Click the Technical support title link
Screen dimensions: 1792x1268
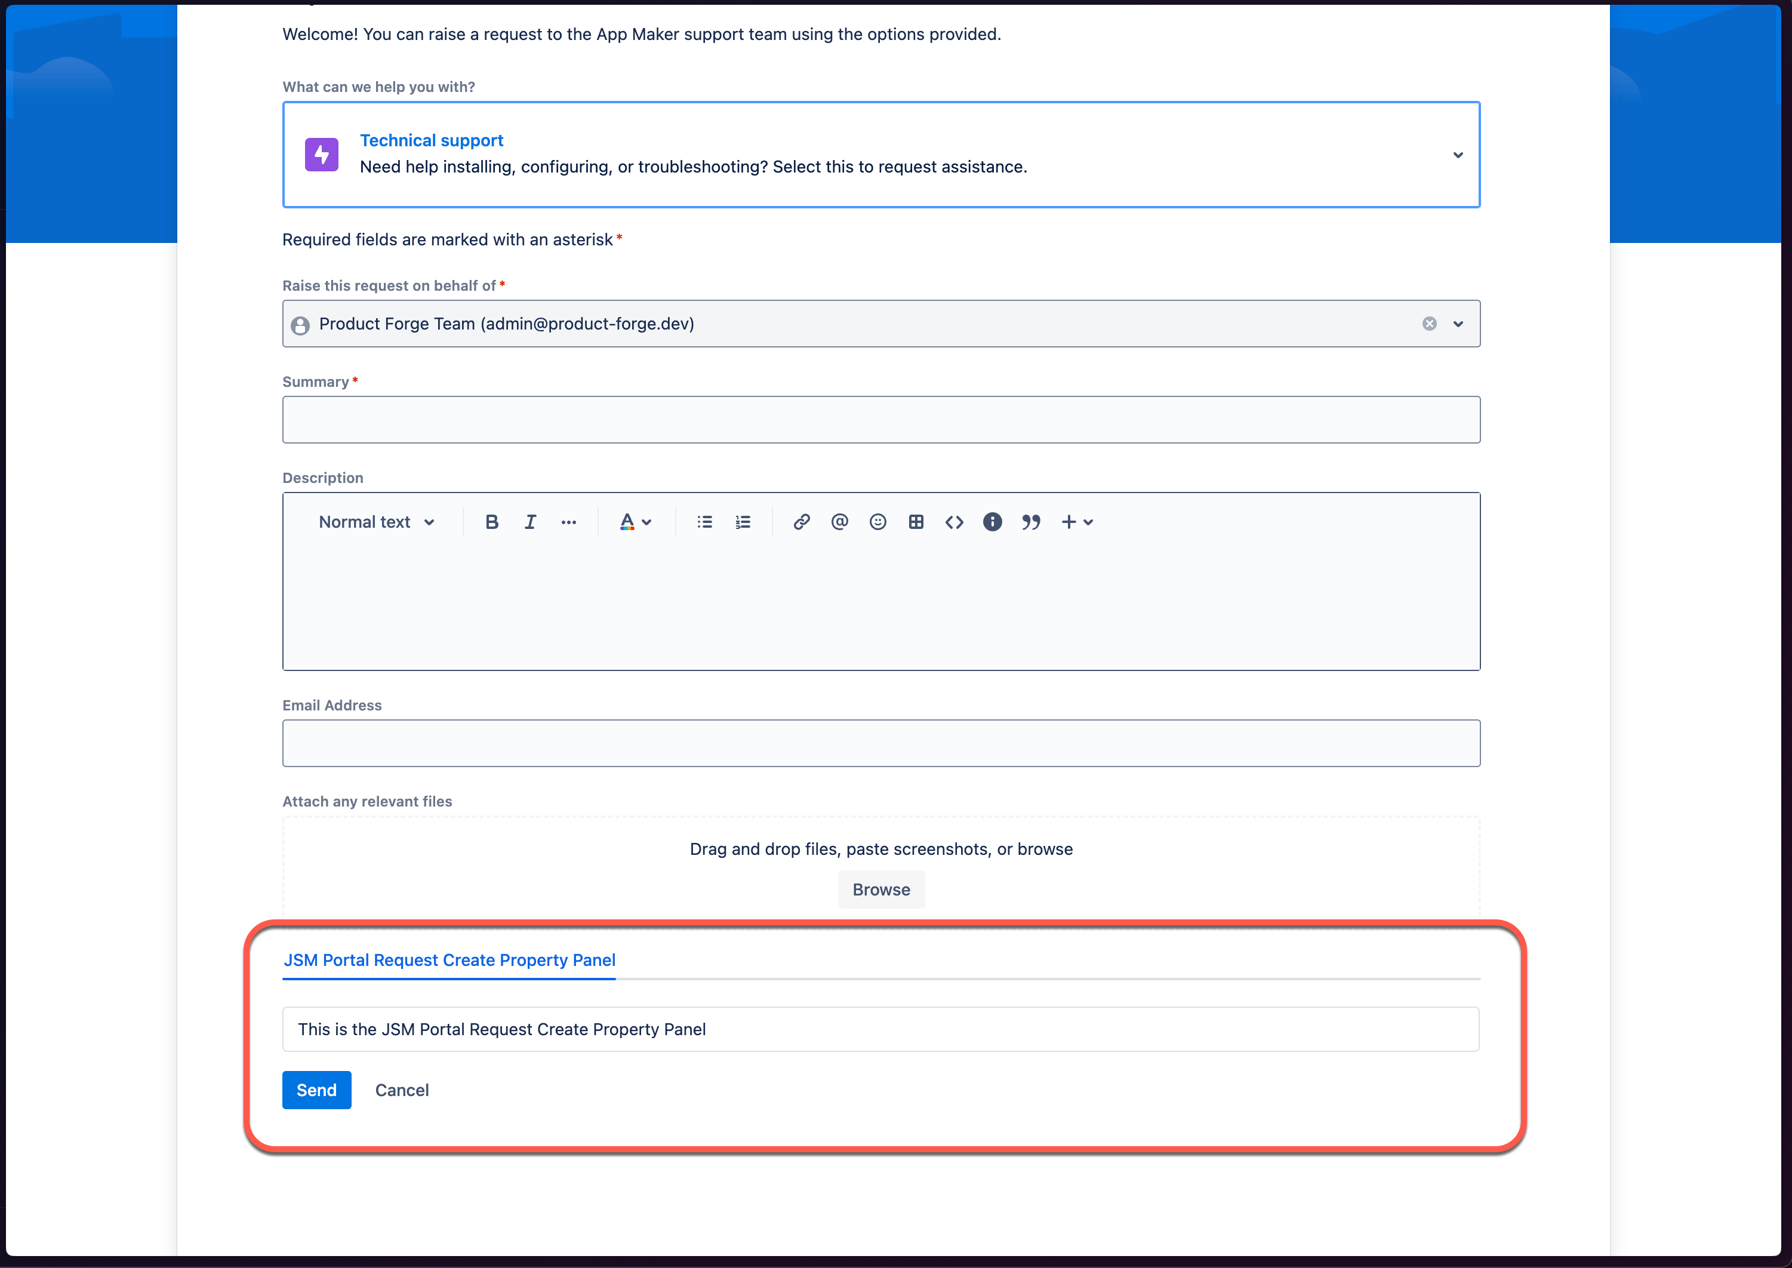pyautogui.click(x=432, y=140)
